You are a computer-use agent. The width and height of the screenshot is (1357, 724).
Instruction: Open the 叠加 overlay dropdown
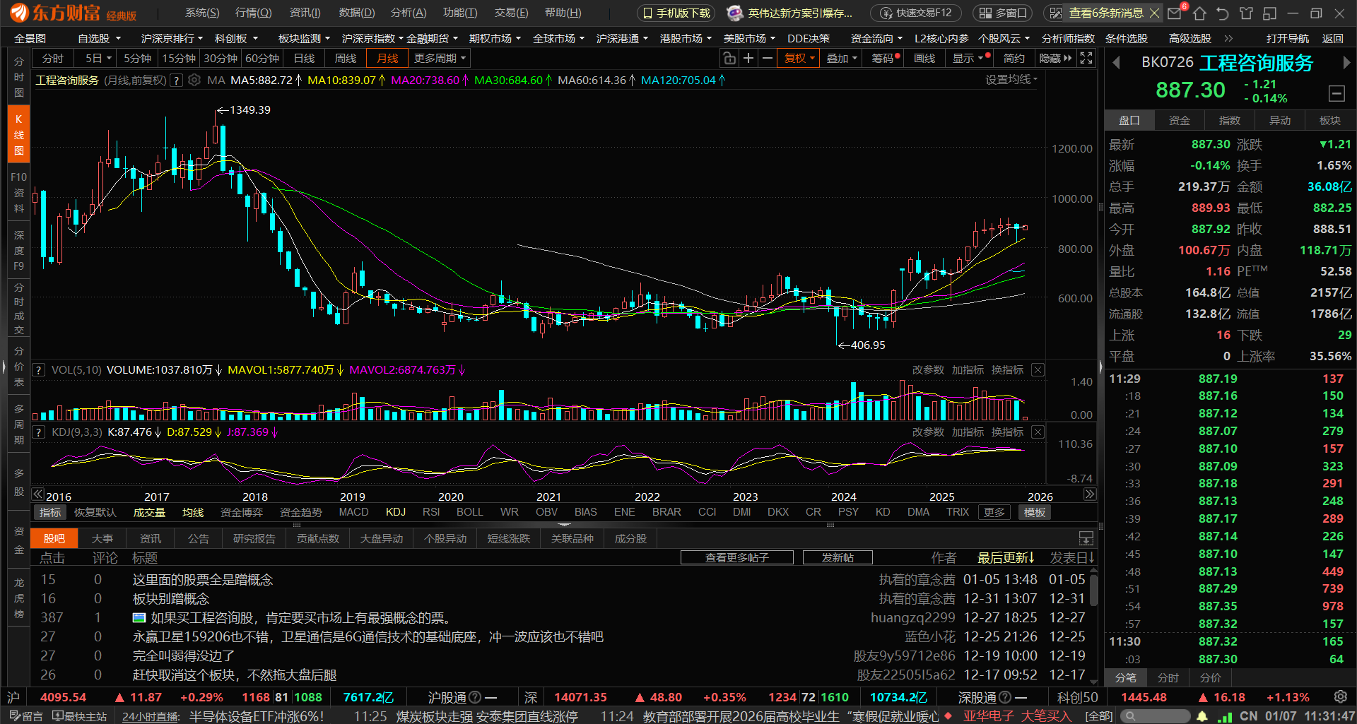(842, 58)
